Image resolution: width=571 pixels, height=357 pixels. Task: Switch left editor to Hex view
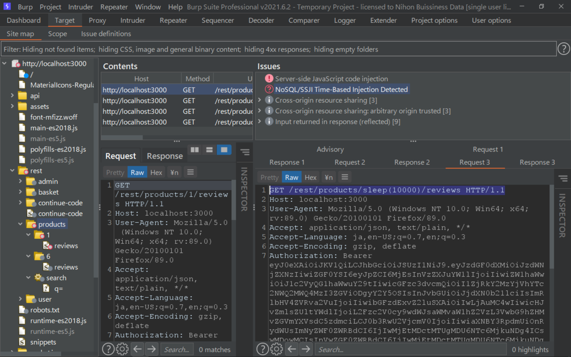157,172
